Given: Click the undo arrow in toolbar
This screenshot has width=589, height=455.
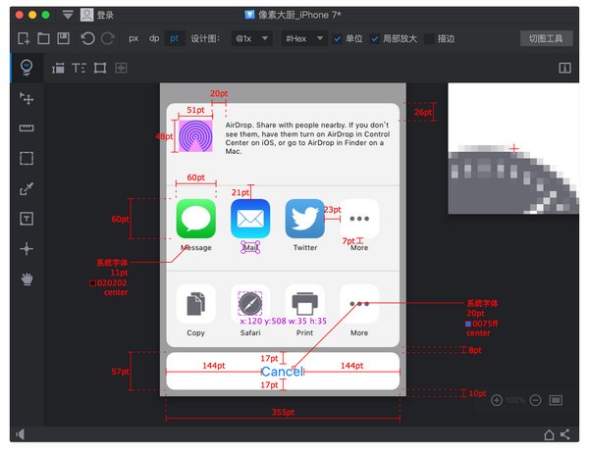Looking at the screenshot, I should point(88,38).
